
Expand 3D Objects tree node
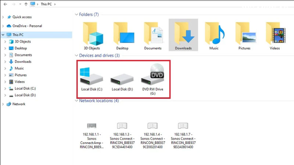[5, 41]
